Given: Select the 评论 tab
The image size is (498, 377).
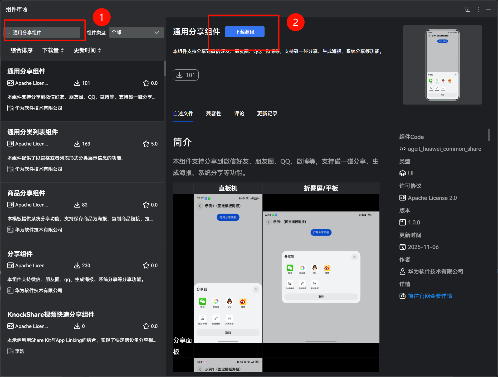Looking at the screenshot, I should point(239,114).
